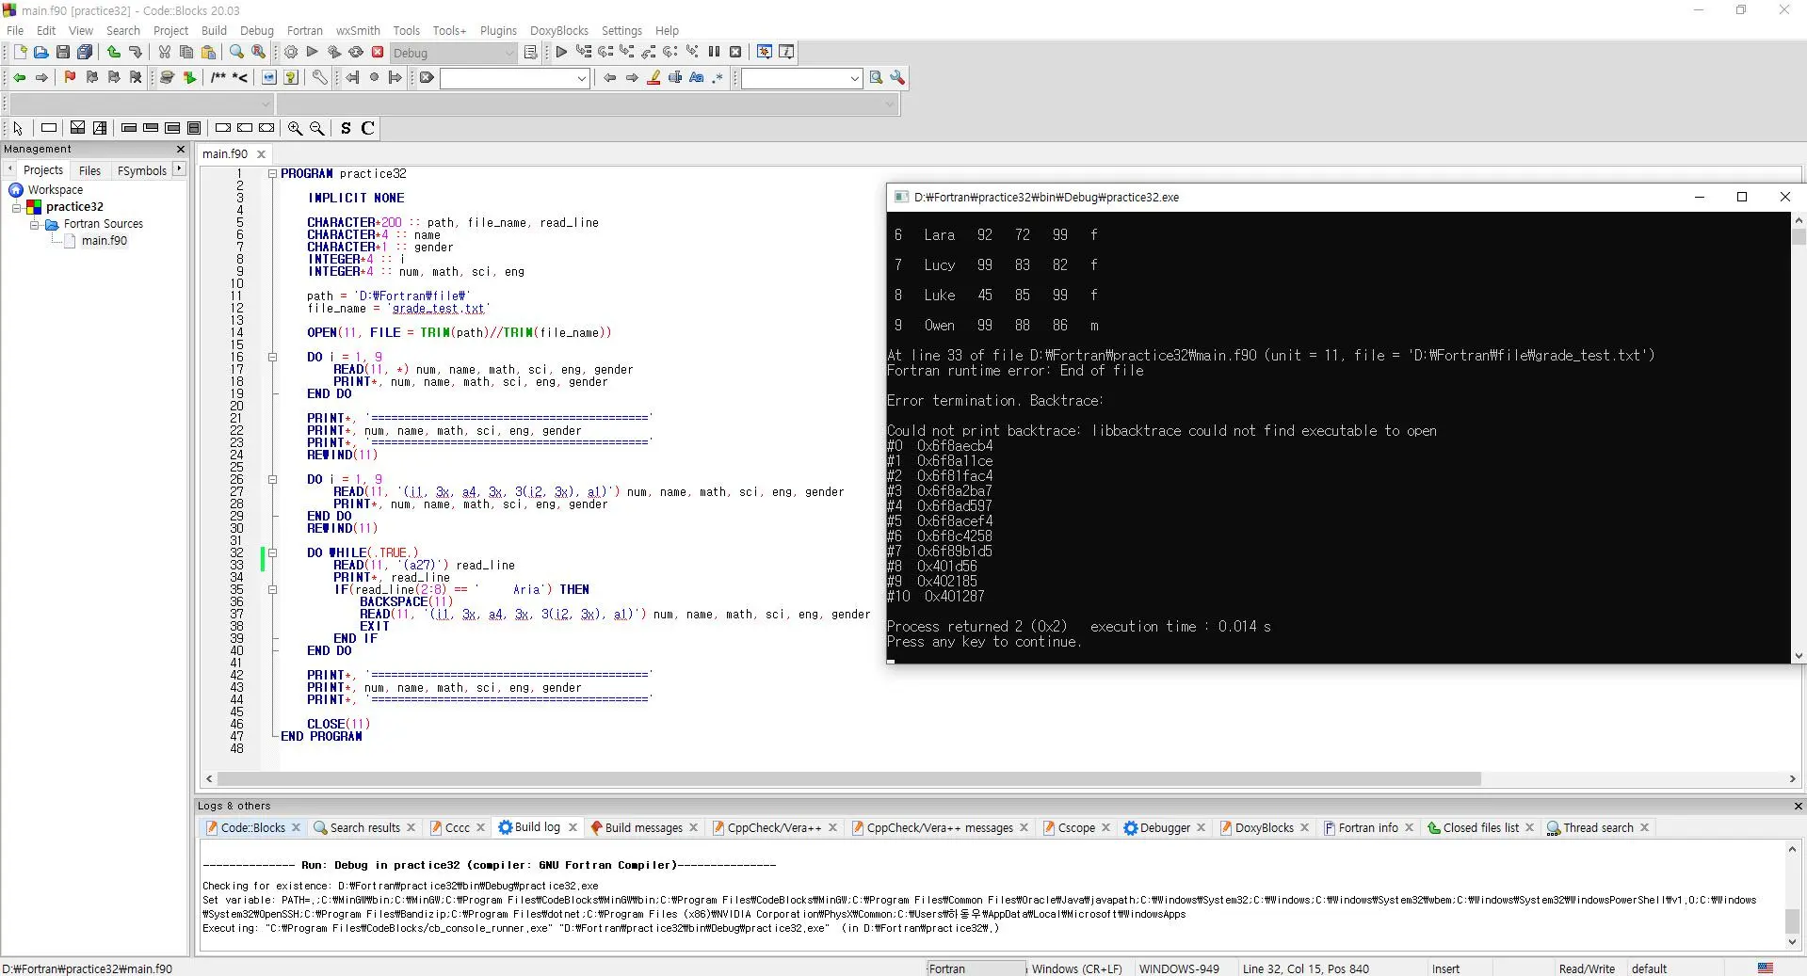Open the DoxyBlocks menu
Viewport: 1807px width, 976px height.
pyautogui.click(x=557, y=30)
